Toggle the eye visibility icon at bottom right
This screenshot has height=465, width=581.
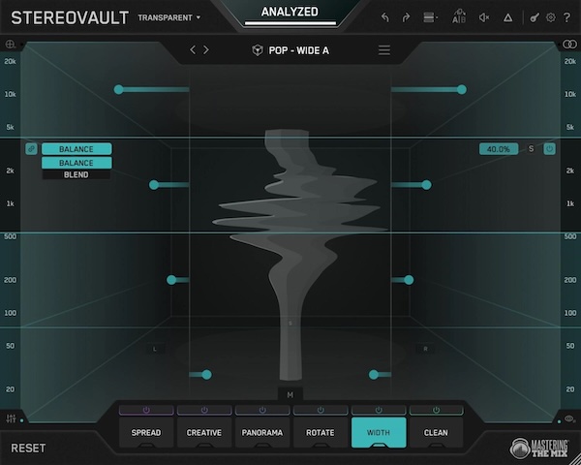(x=569, y=418)
